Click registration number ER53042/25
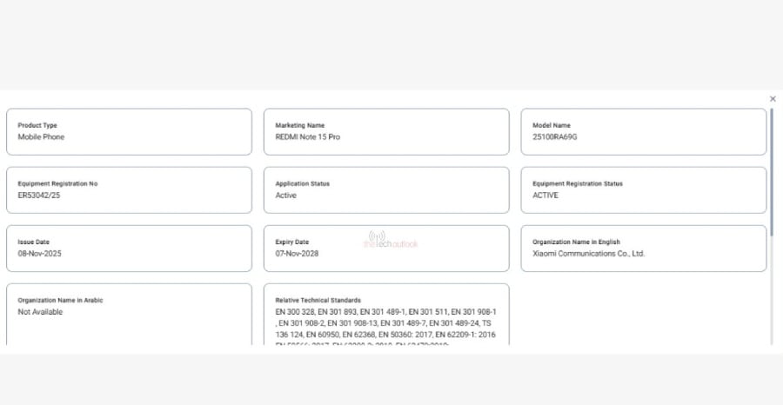 tap(39, 196)
